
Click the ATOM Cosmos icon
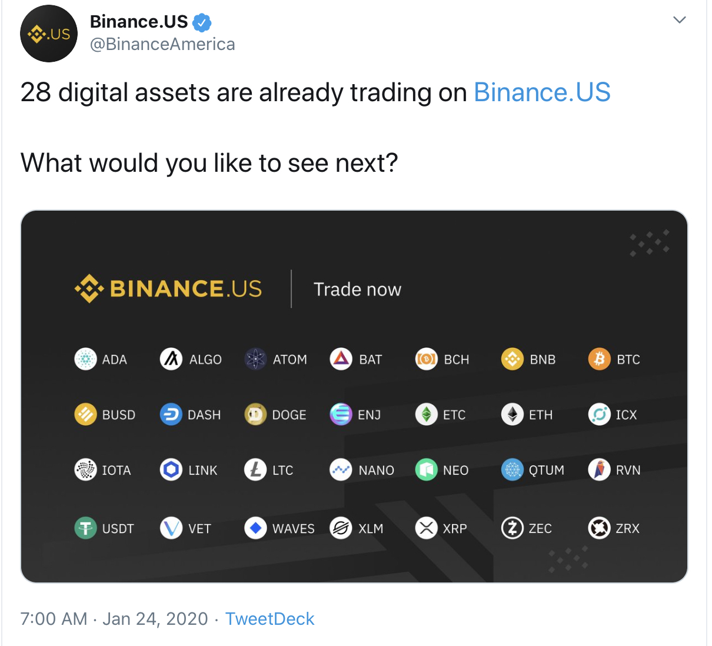[x=255, y=359]
